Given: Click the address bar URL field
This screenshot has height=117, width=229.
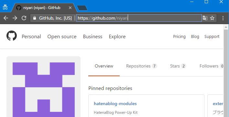Looking at the screenshot, I should coord(139,18).
